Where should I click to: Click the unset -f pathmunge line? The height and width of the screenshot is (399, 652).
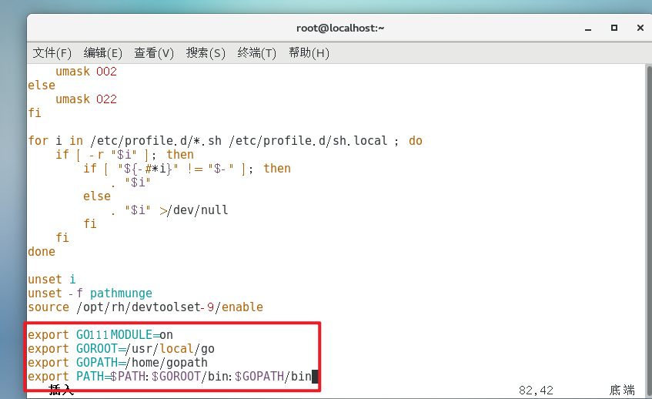(89, 293)
